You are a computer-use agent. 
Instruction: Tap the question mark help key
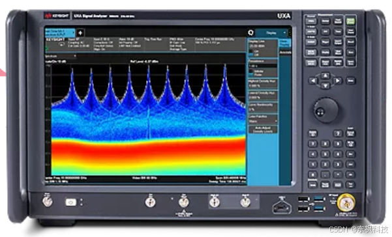click(x=337, y=133)
